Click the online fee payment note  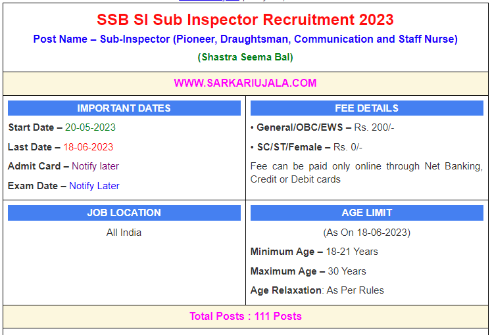pyautogui.click(x=366, y=173)
